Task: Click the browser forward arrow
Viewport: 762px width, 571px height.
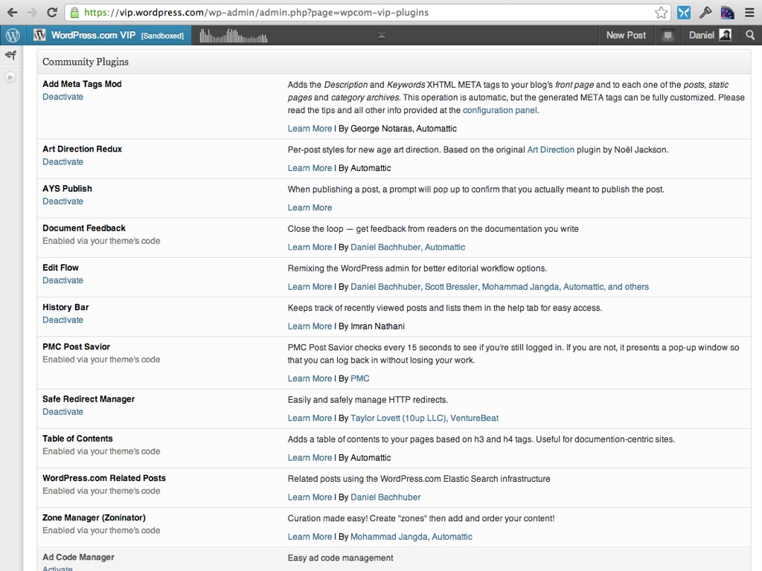Action: click(32, 13)
